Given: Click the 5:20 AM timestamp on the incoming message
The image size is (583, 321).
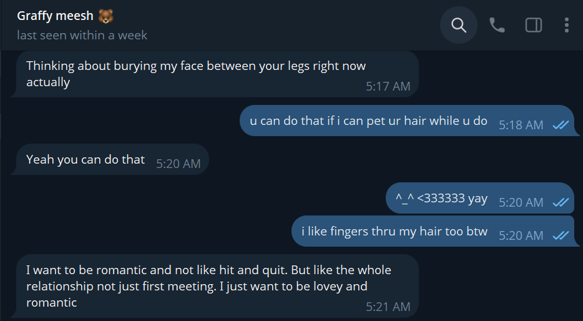Looking at the screenshot, I should [178, 164].
